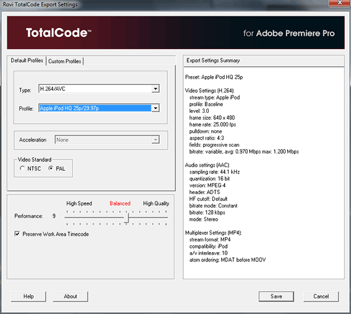Click 'bitrate mode: Constant' line
Viewport: 351px width, 314px height.
point(214,206)
